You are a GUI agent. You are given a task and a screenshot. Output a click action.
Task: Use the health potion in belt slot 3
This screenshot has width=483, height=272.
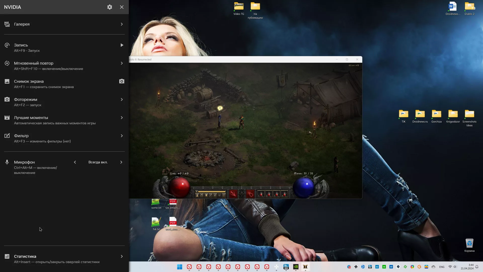coord(277,194)
